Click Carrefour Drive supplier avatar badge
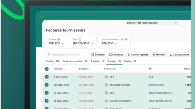This screenshot has width=195, height=109. (106, 101)
